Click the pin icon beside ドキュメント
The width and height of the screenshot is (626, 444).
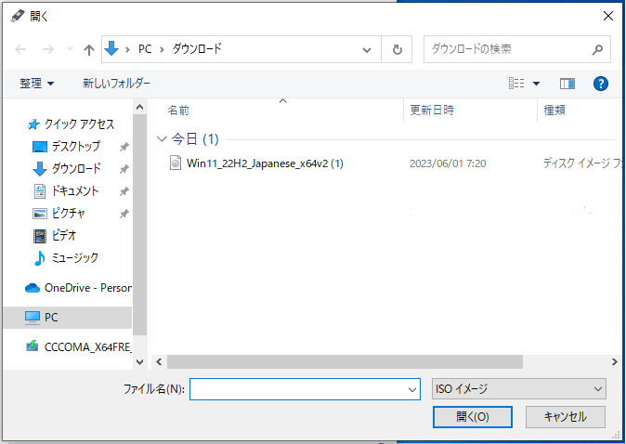124,191
